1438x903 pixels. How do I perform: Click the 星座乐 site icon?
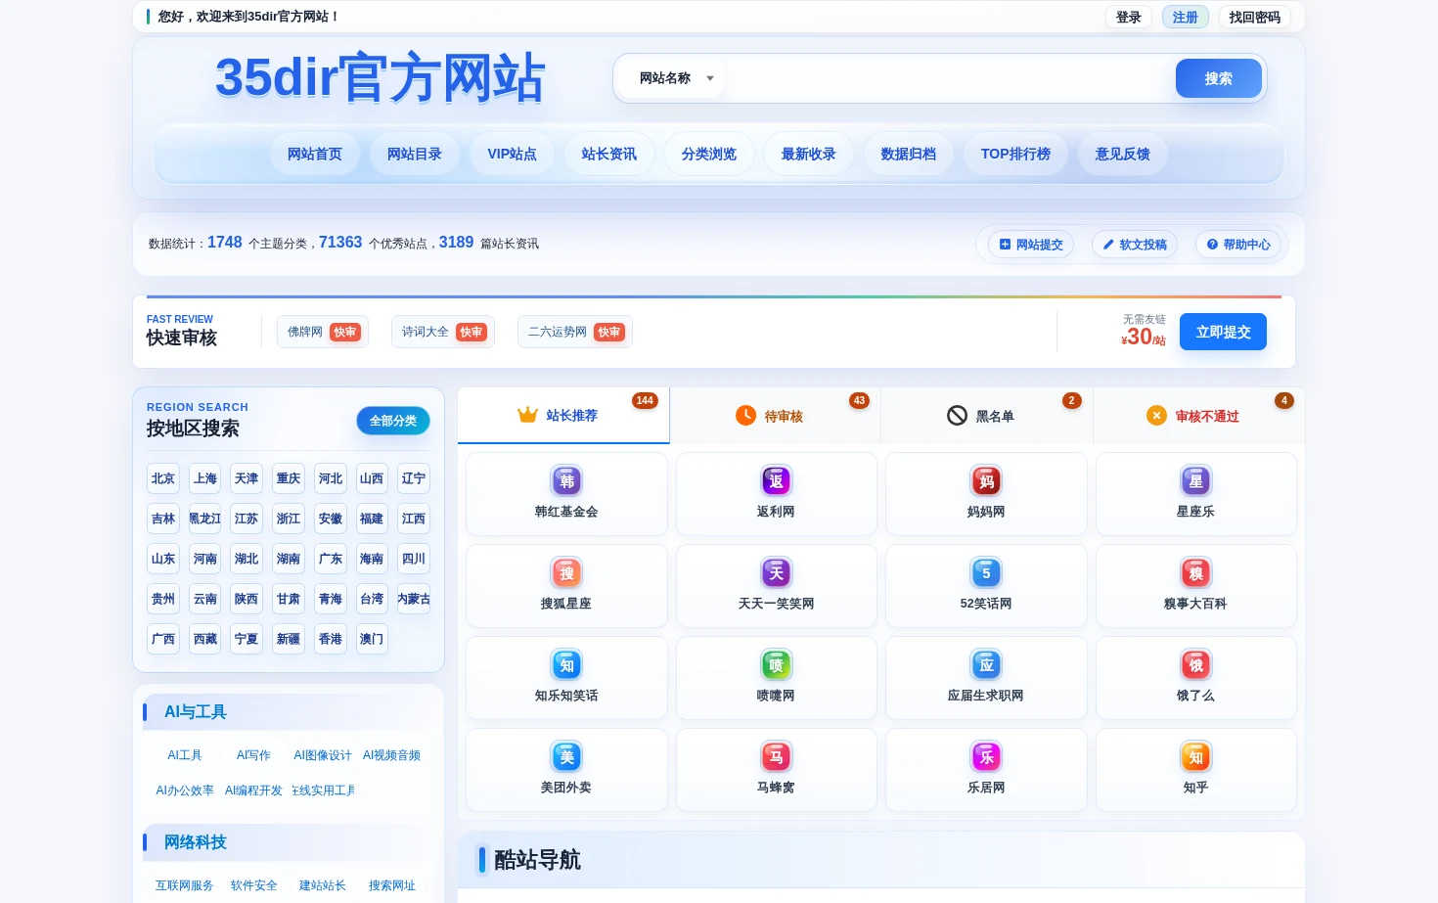[1195, 480]
